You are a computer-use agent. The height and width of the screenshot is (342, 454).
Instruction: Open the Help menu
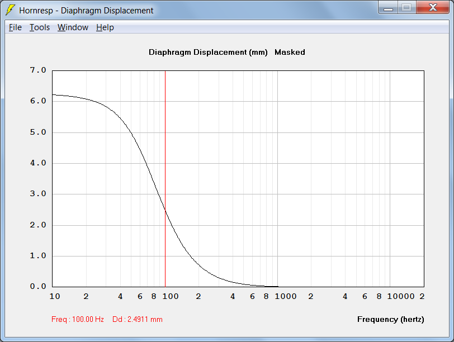pos(105,27)
